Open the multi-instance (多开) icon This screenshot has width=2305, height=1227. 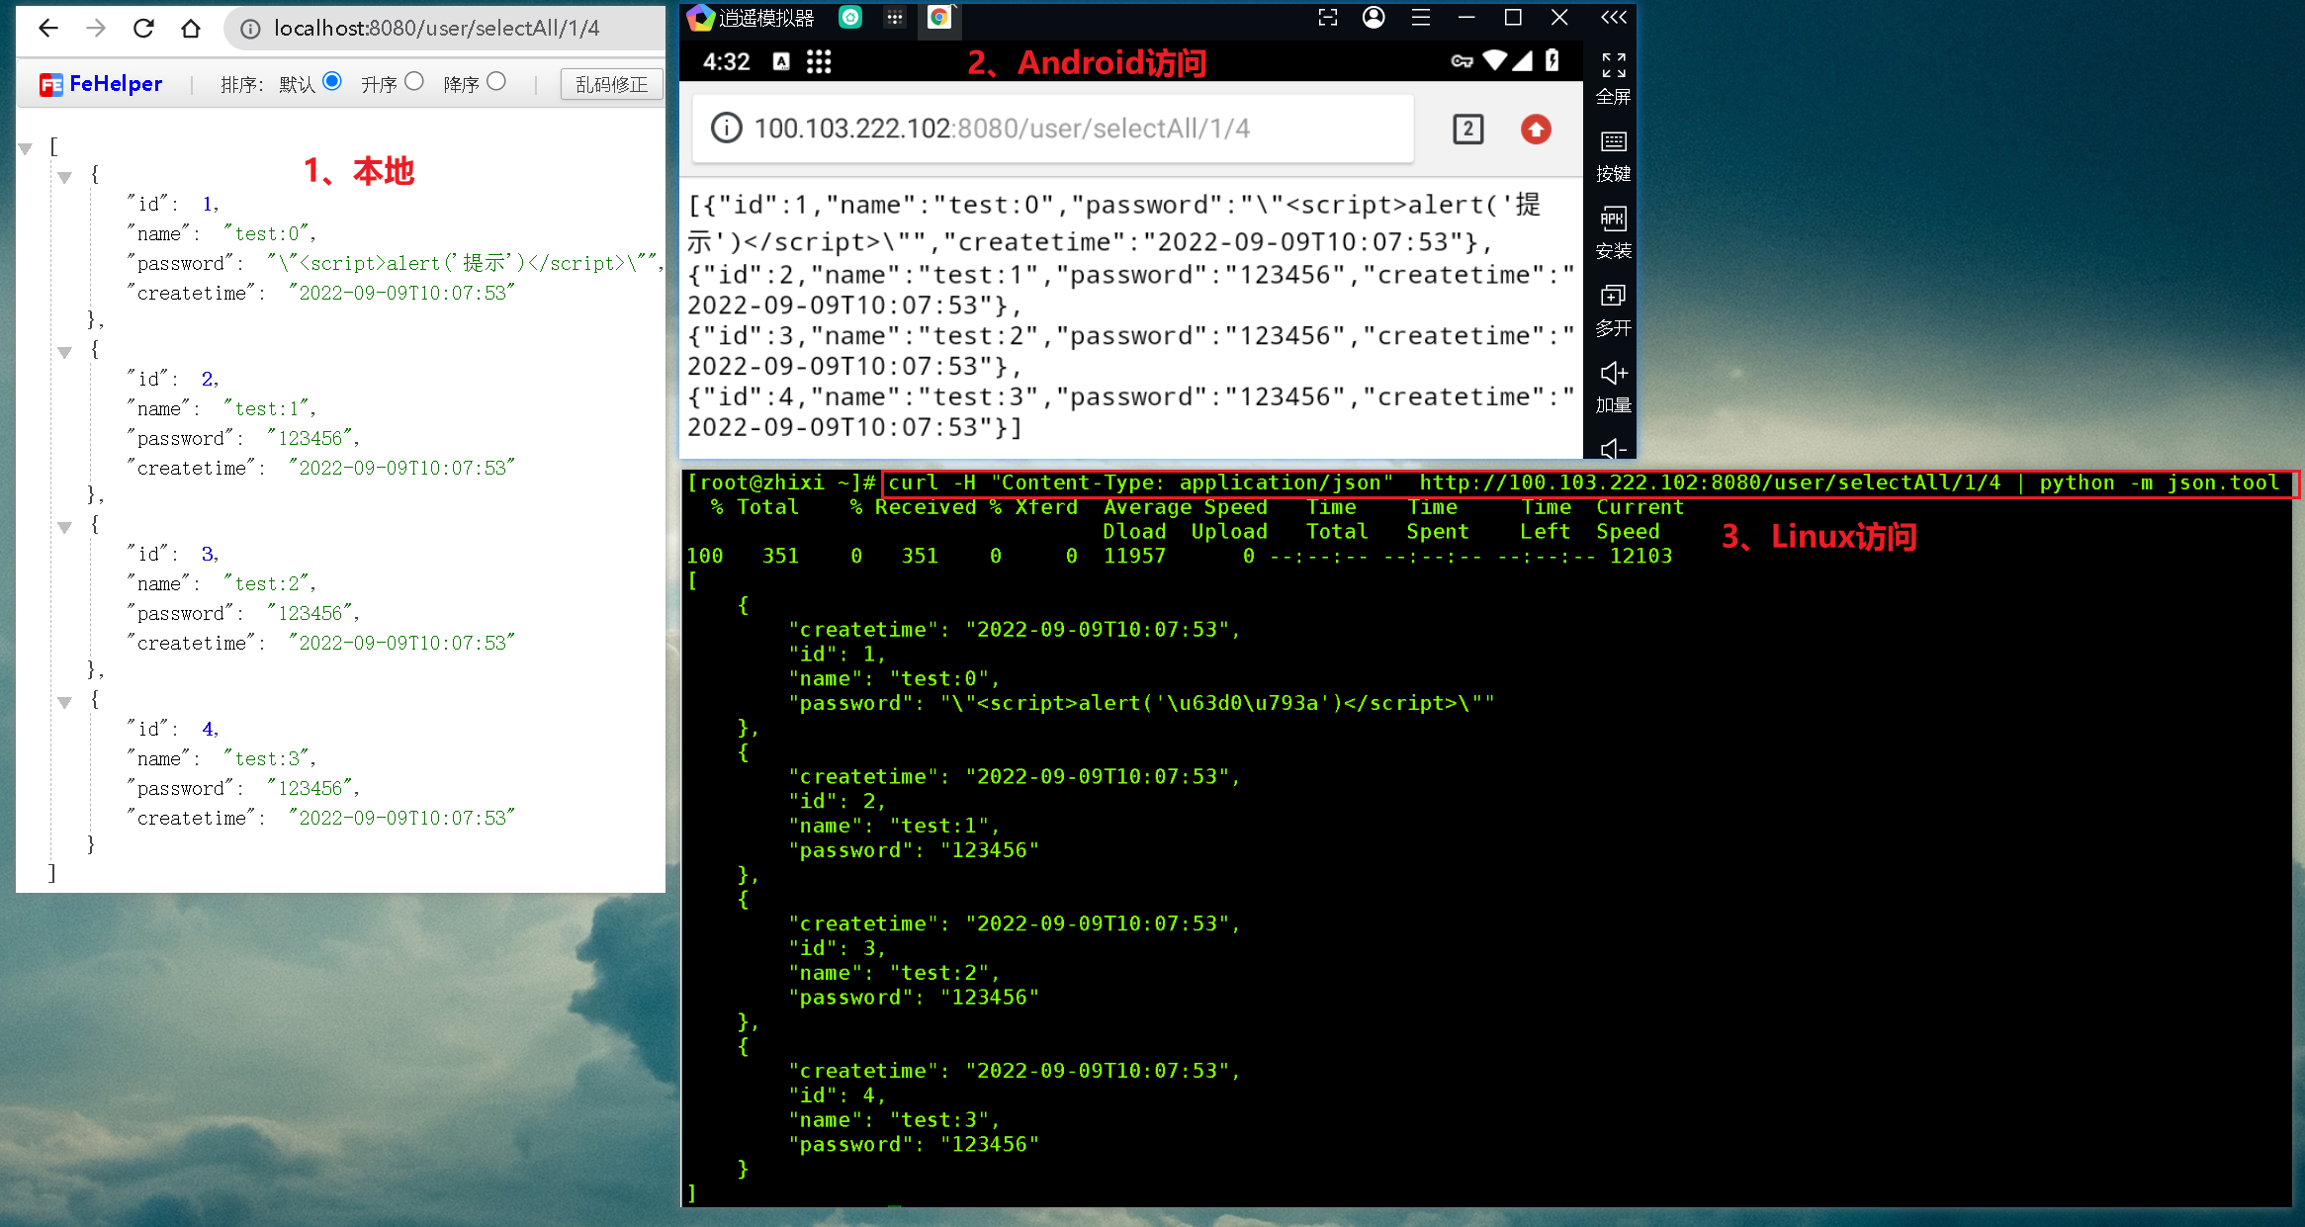[1613, 297]
